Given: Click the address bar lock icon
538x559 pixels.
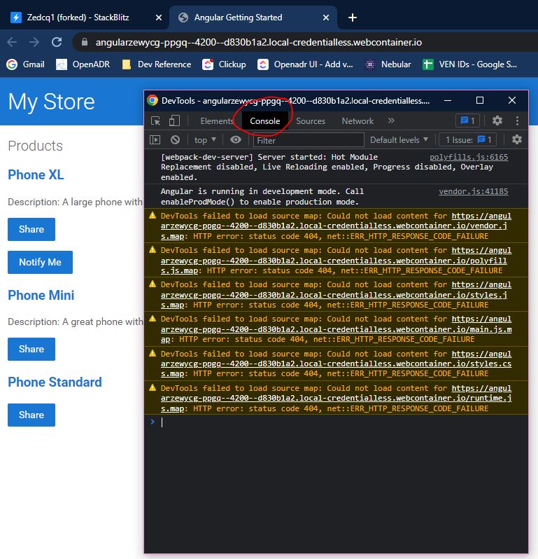Looking at the screenshot, I should (85, 42).
